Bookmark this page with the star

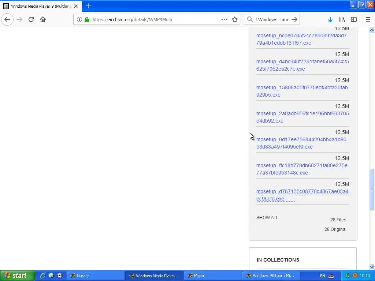pyautogui.click(x=235, y=19)
